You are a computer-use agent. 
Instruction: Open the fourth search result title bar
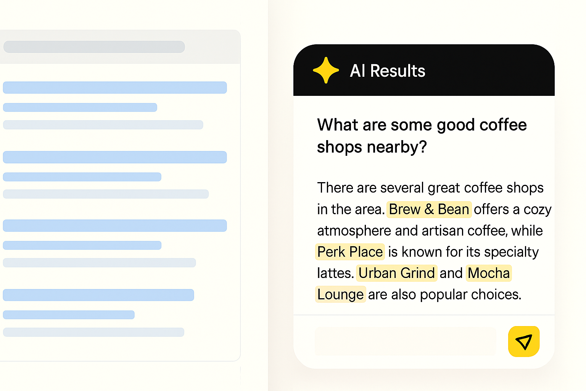(x=98, y=295)
